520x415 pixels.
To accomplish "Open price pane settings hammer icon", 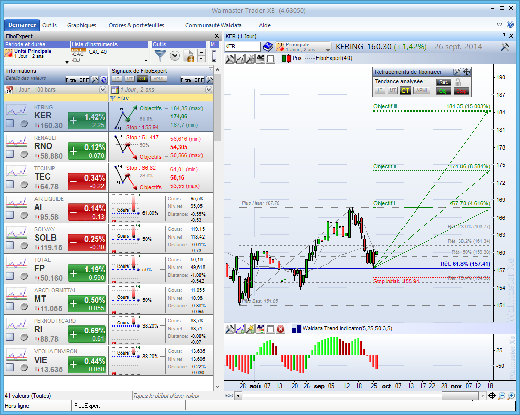I will coord(229,58).
